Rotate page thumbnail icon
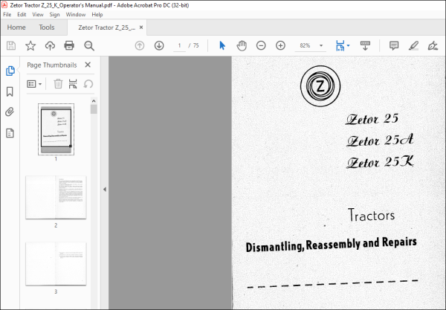The width and height of the screenshot is (446, 310). 88,84
